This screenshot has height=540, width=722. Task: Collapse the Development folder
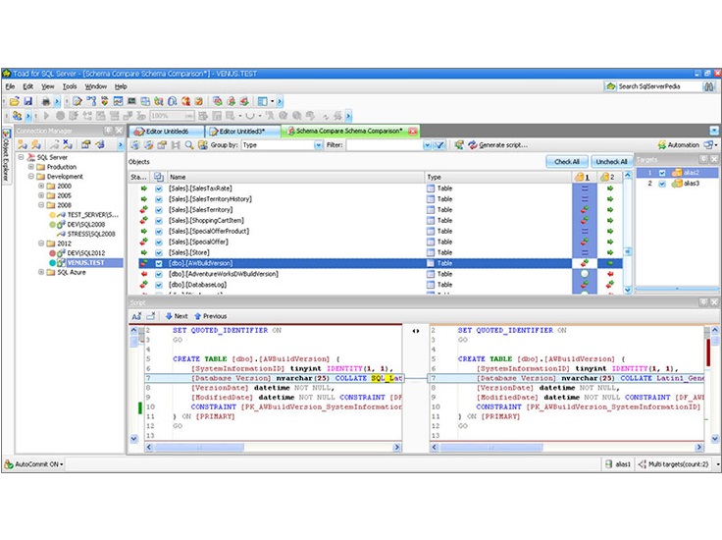pyautogui.click(x=30, y=177)
